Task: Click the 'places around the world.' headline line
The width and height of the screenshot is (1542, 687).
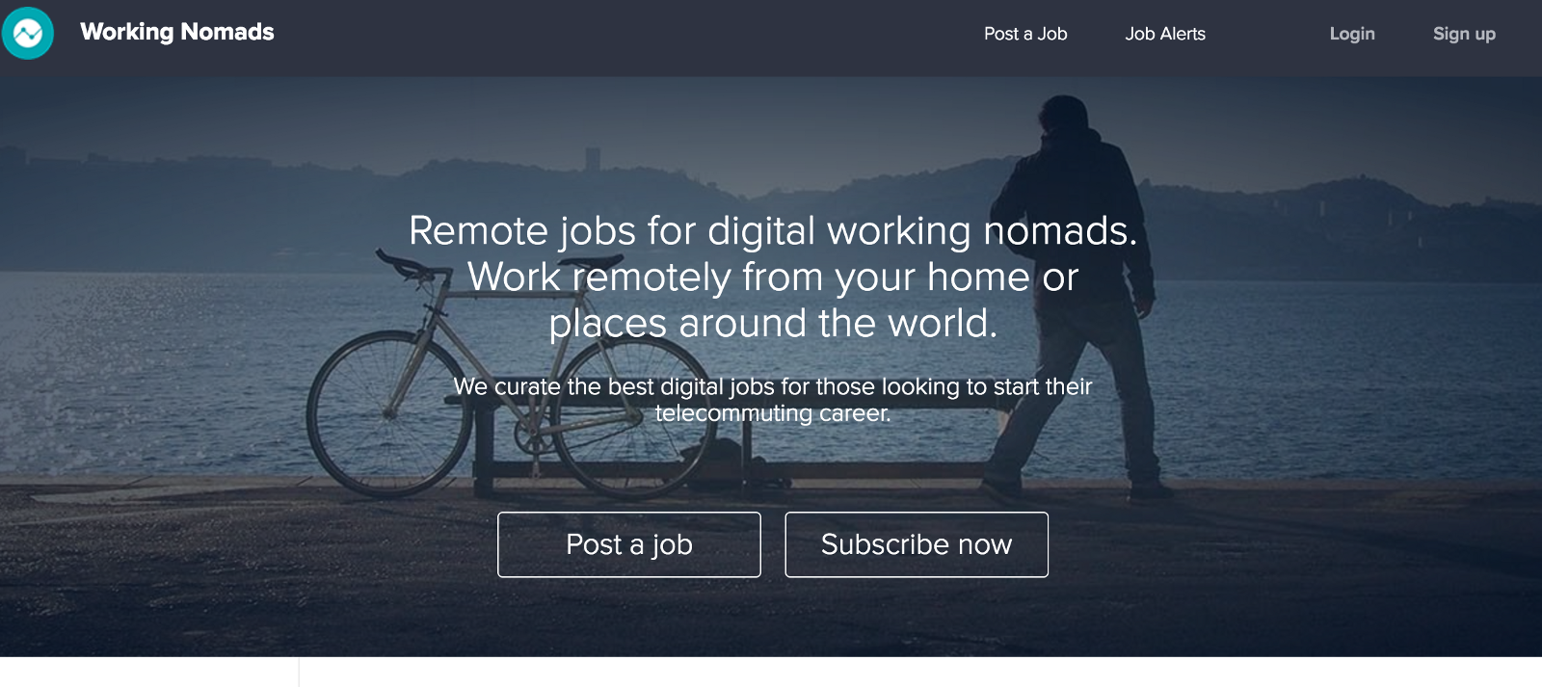Action: pos(773,324)
